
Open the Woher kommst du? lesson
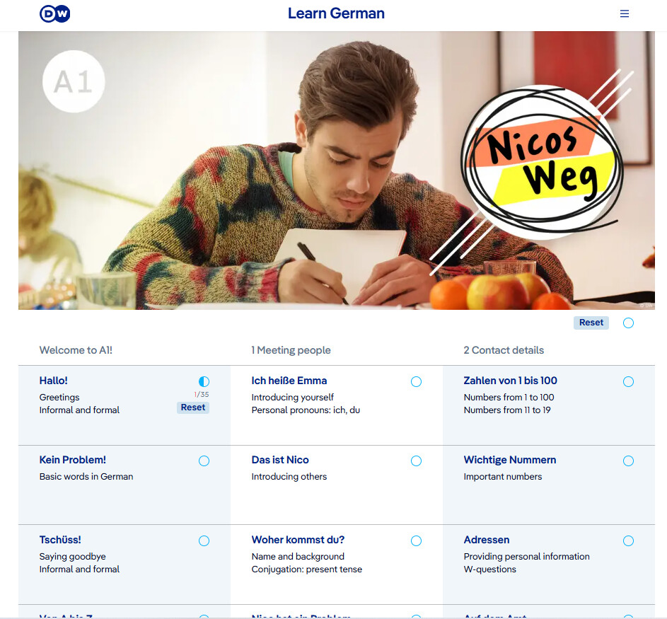(x=298, y=540)
